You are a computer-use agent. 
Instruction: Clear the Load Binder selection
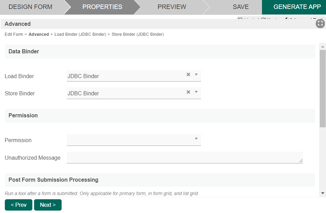coord(188,74)
